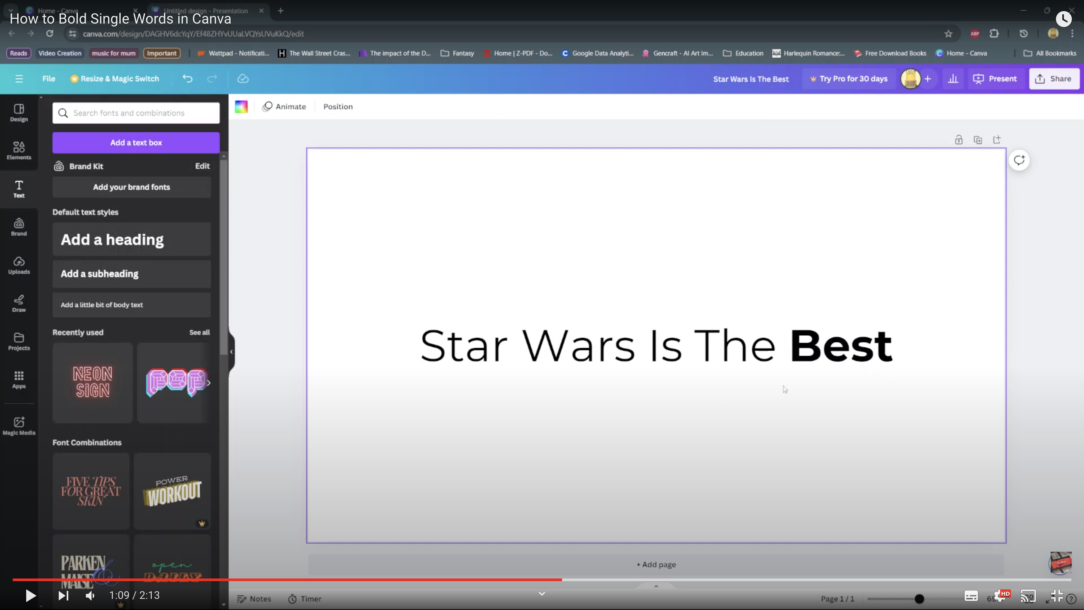This screenshot has height=610, width=1084.
Task: Open the Brand sidebar panel
Action: 19,227
